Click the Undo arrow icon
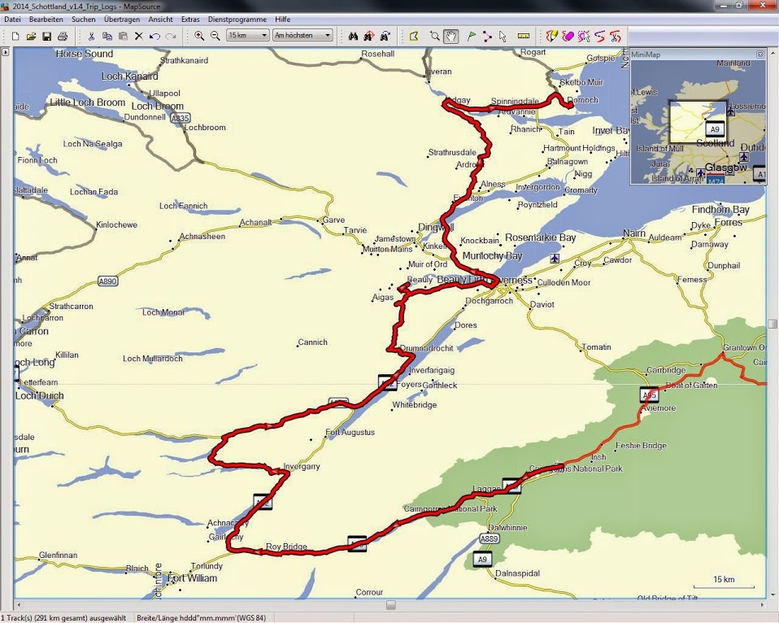This screenshot has height=623, width=779. [154, 36]
